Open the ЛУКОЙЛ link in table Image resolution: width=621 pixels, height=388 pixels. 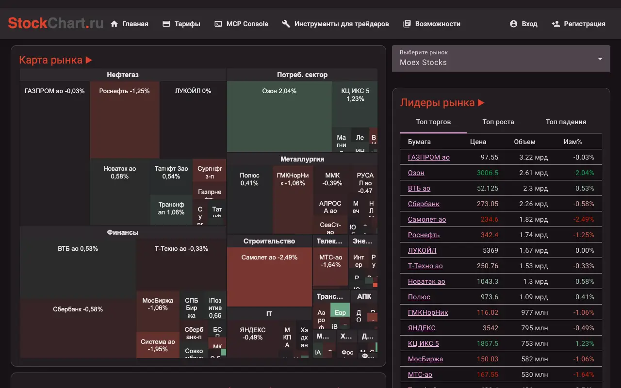[422, 250]
